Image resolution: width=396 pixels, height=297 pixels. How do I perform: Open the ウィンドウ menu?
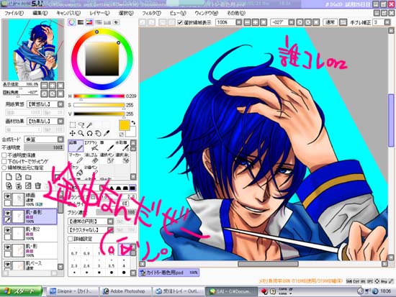(207, 13)
